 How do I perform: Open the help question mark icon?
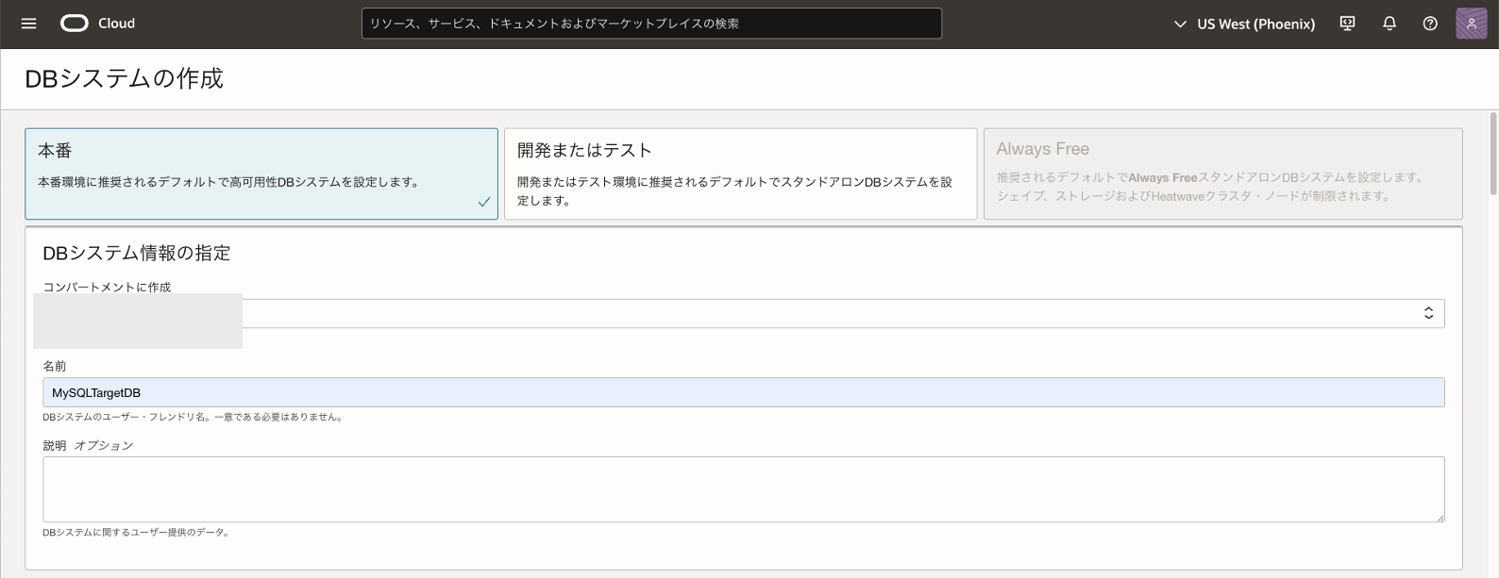1430,24
